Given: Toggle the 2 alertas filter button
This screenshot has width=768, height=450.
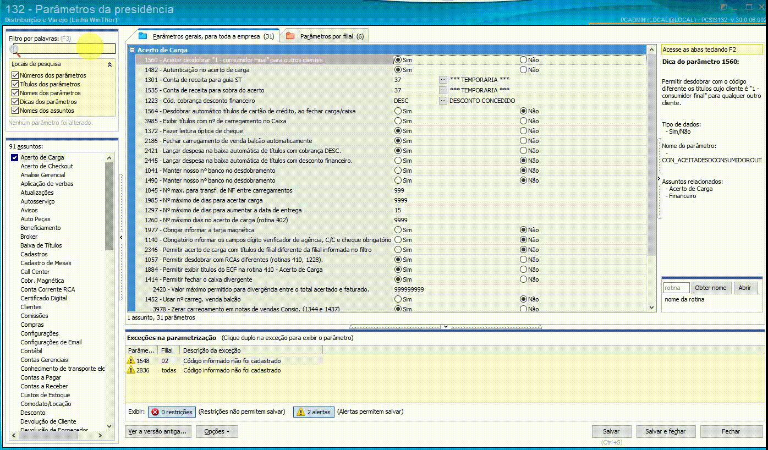Looking at the screenshot, I should (x=314, y=411).
